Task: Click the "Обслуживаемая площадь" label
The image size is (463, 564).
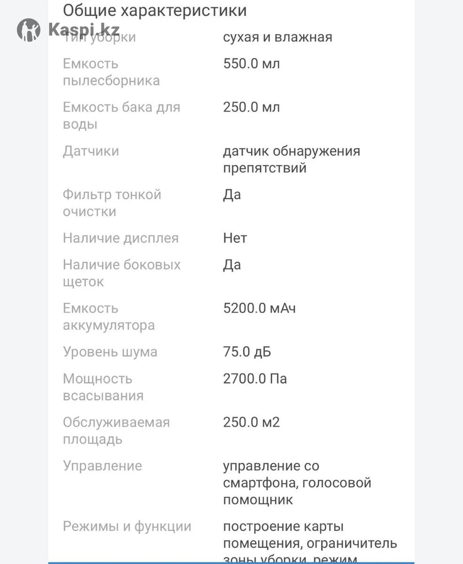Action: [116, 431]
